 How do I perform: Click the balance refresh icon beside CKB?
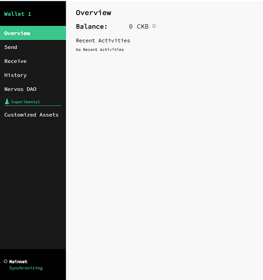(154, 26)
